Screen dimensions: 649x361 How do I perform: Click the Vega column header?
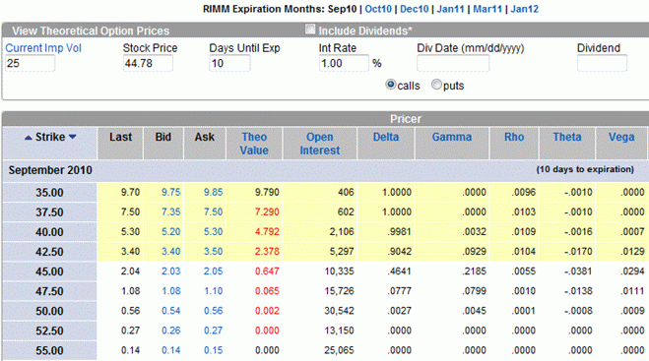point(620,137)
